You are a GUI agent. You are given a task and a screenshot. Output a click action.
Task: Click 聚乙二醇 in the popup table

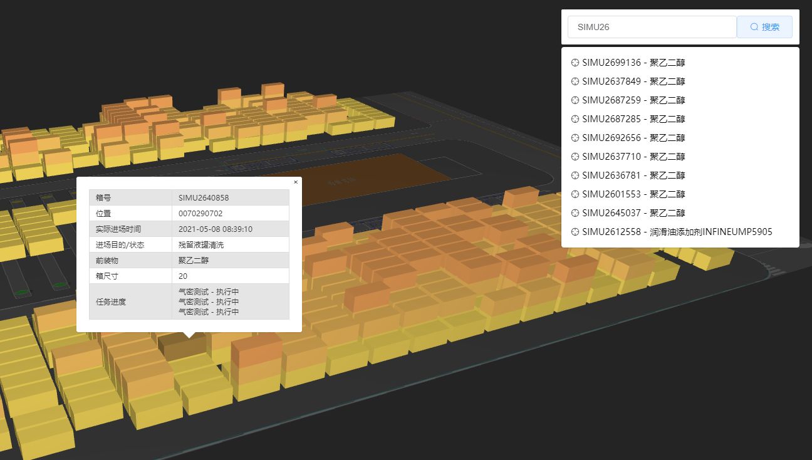tap(194, 260)
